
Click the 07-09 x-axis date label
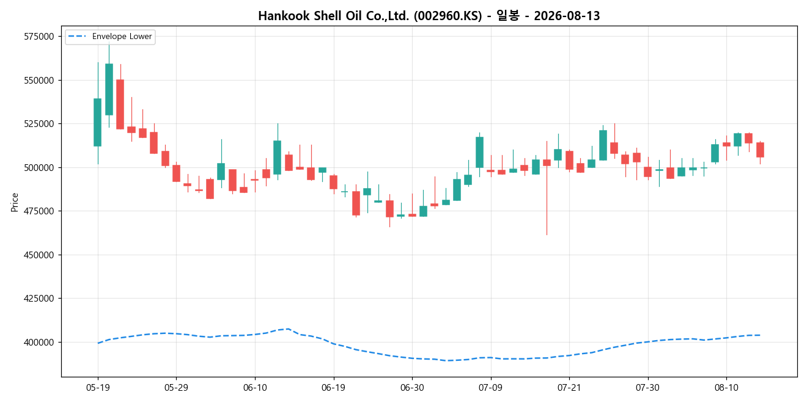coord(490,388)
